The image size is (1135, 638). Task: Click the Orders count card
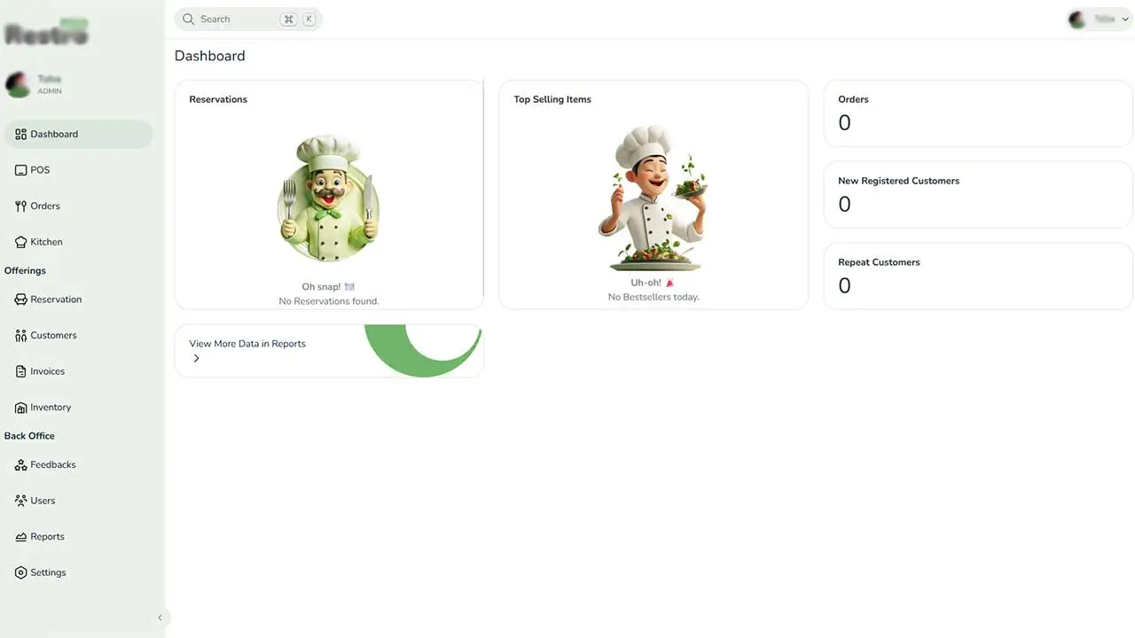(978, 113)
